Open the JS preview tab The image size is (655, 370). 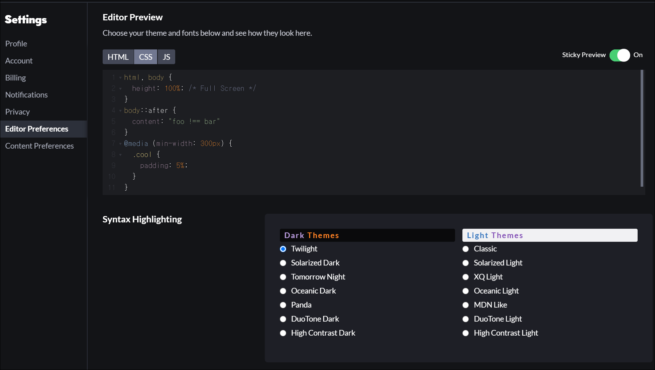tap(166, 57)
